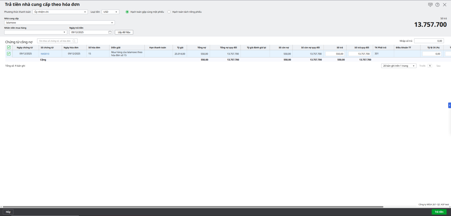Open the calendar picker for Ngày trả tiền
The height and width of the screenshot is (216, 451).
(x=110, y=32)
